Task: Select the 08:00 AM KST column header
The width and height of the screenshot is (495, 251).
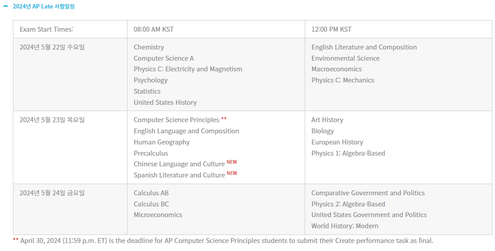Action: (x=153, y=29)
